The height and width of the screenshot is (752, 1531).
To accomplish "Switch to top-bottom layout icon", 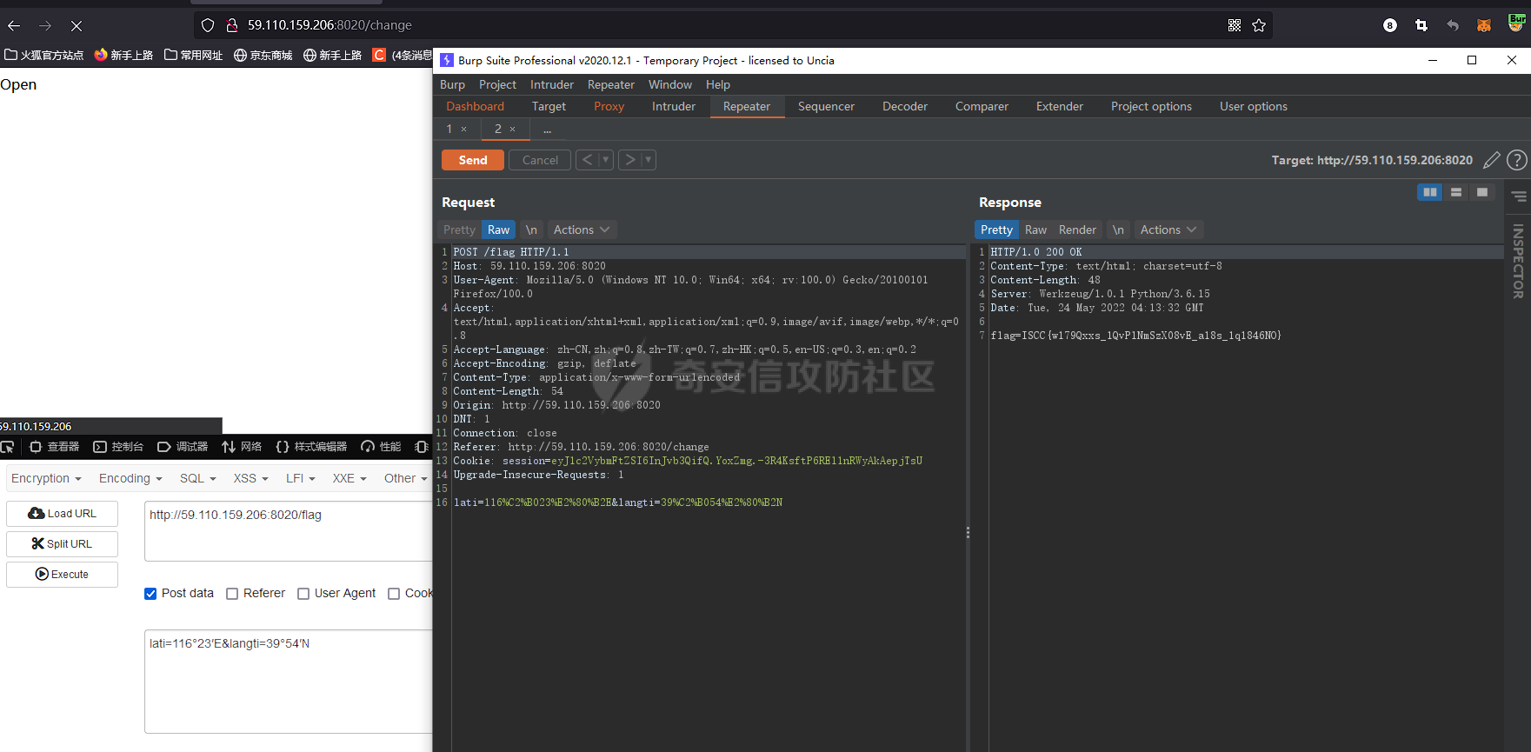I will [1456, 192].
